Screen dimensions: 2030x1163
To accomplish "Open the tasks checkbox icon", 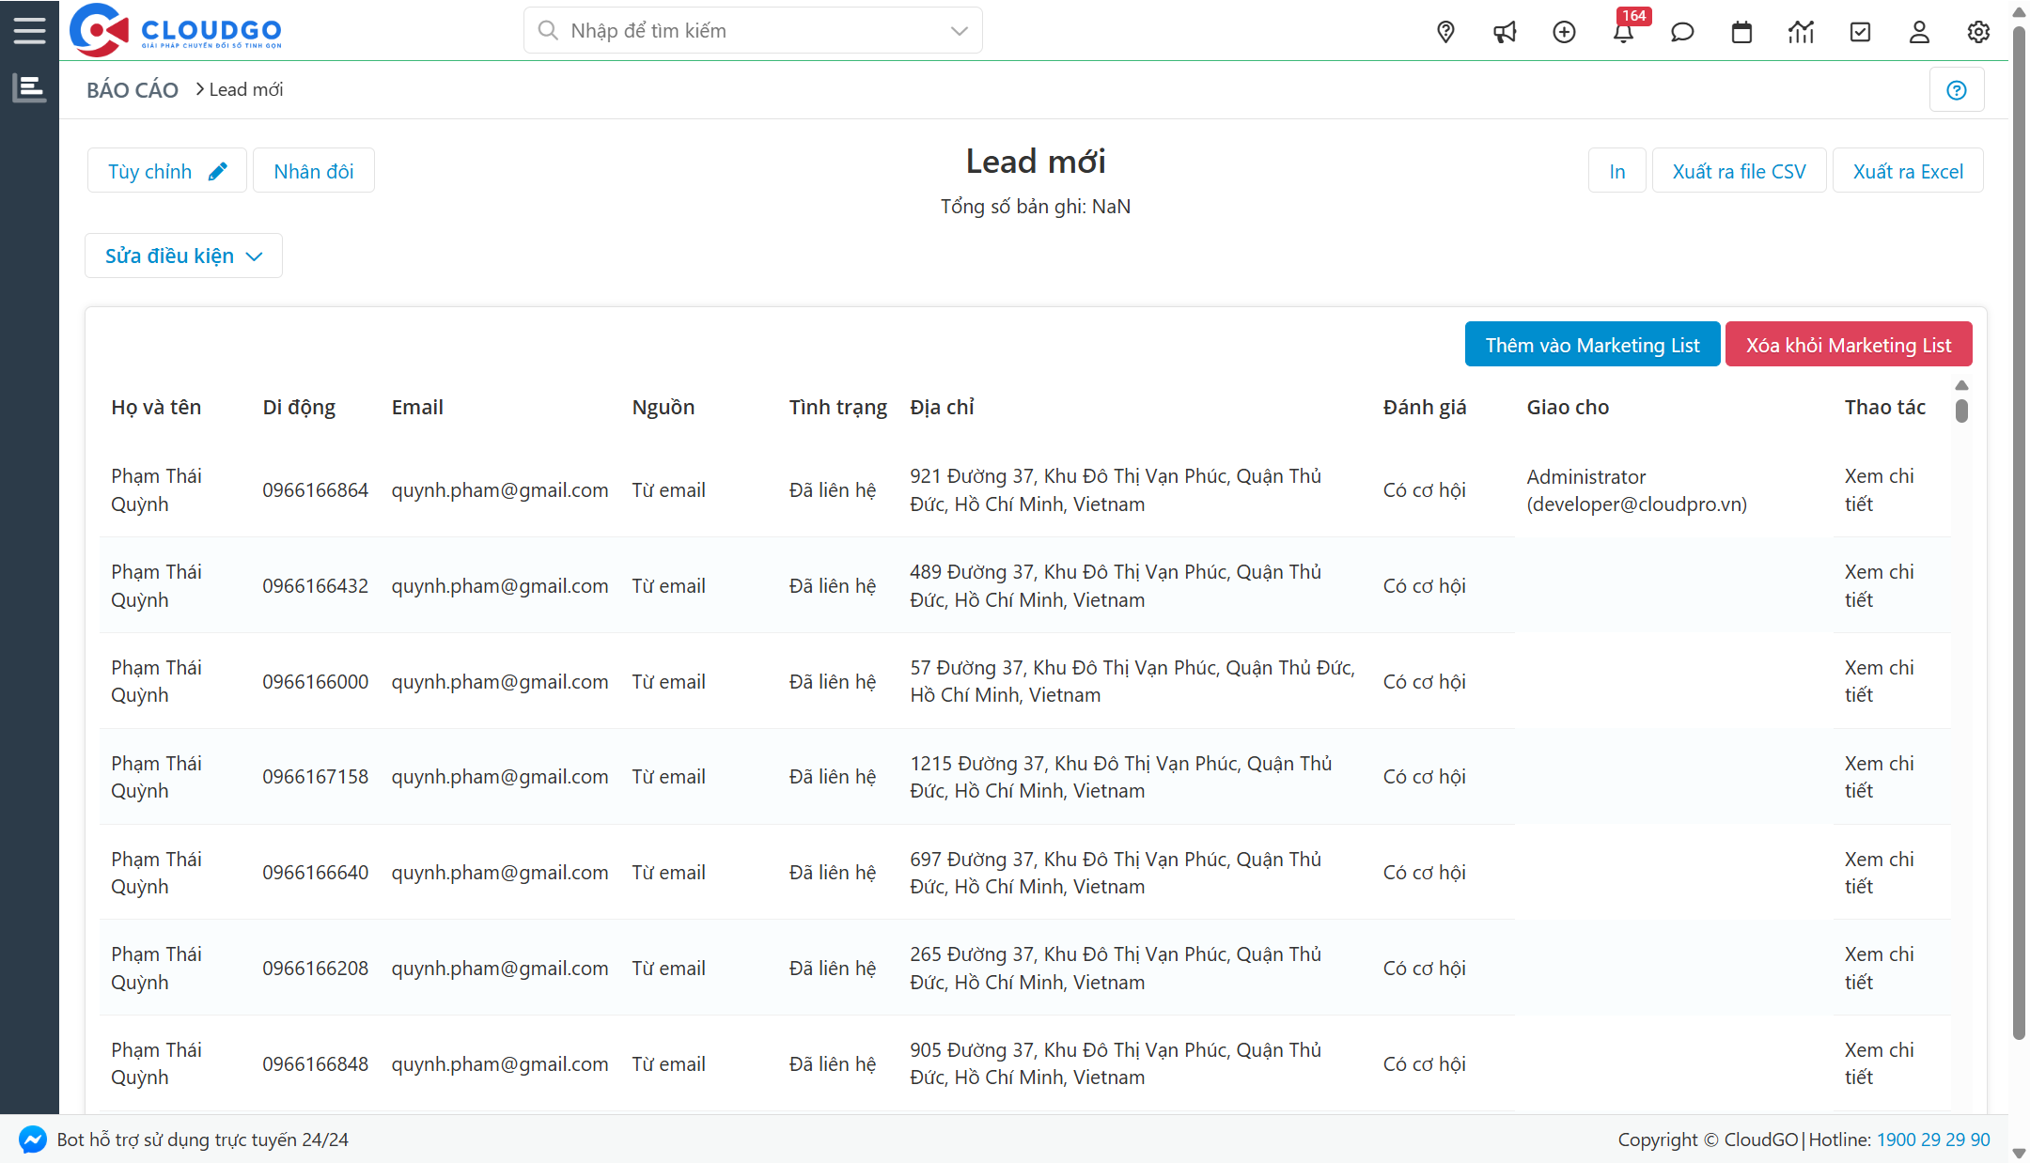I will tap(1860, 32).
